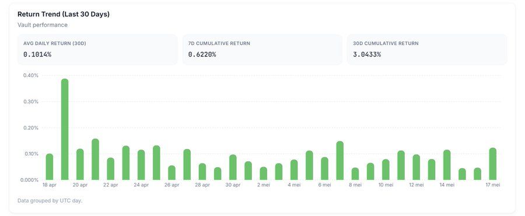Select the bar above the 10 mei label
Screen dimensions: 525x216
(x=386, y=169)
